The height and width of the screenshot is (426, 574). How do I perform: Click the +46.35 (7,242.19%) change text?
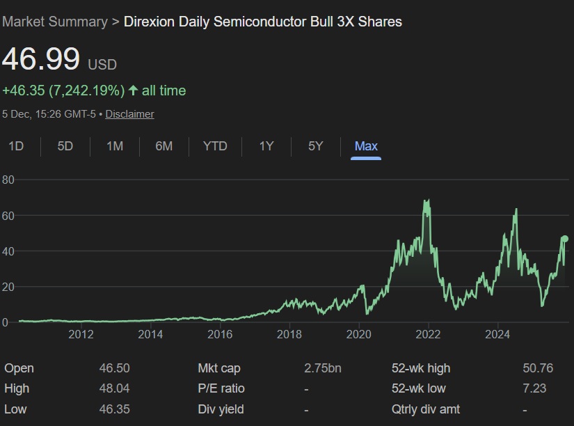point(63,90)
